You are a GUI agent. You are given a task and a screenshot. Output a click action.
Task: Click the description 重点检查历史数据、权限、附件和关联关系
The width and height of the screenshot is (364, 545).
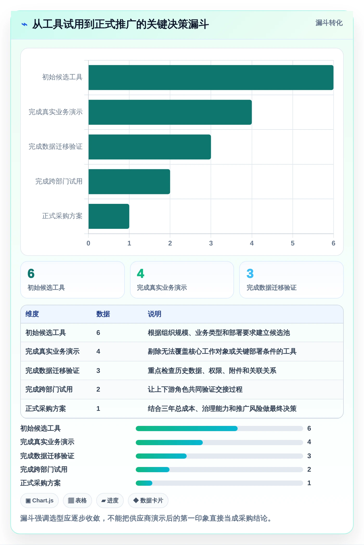pos(212,371)
